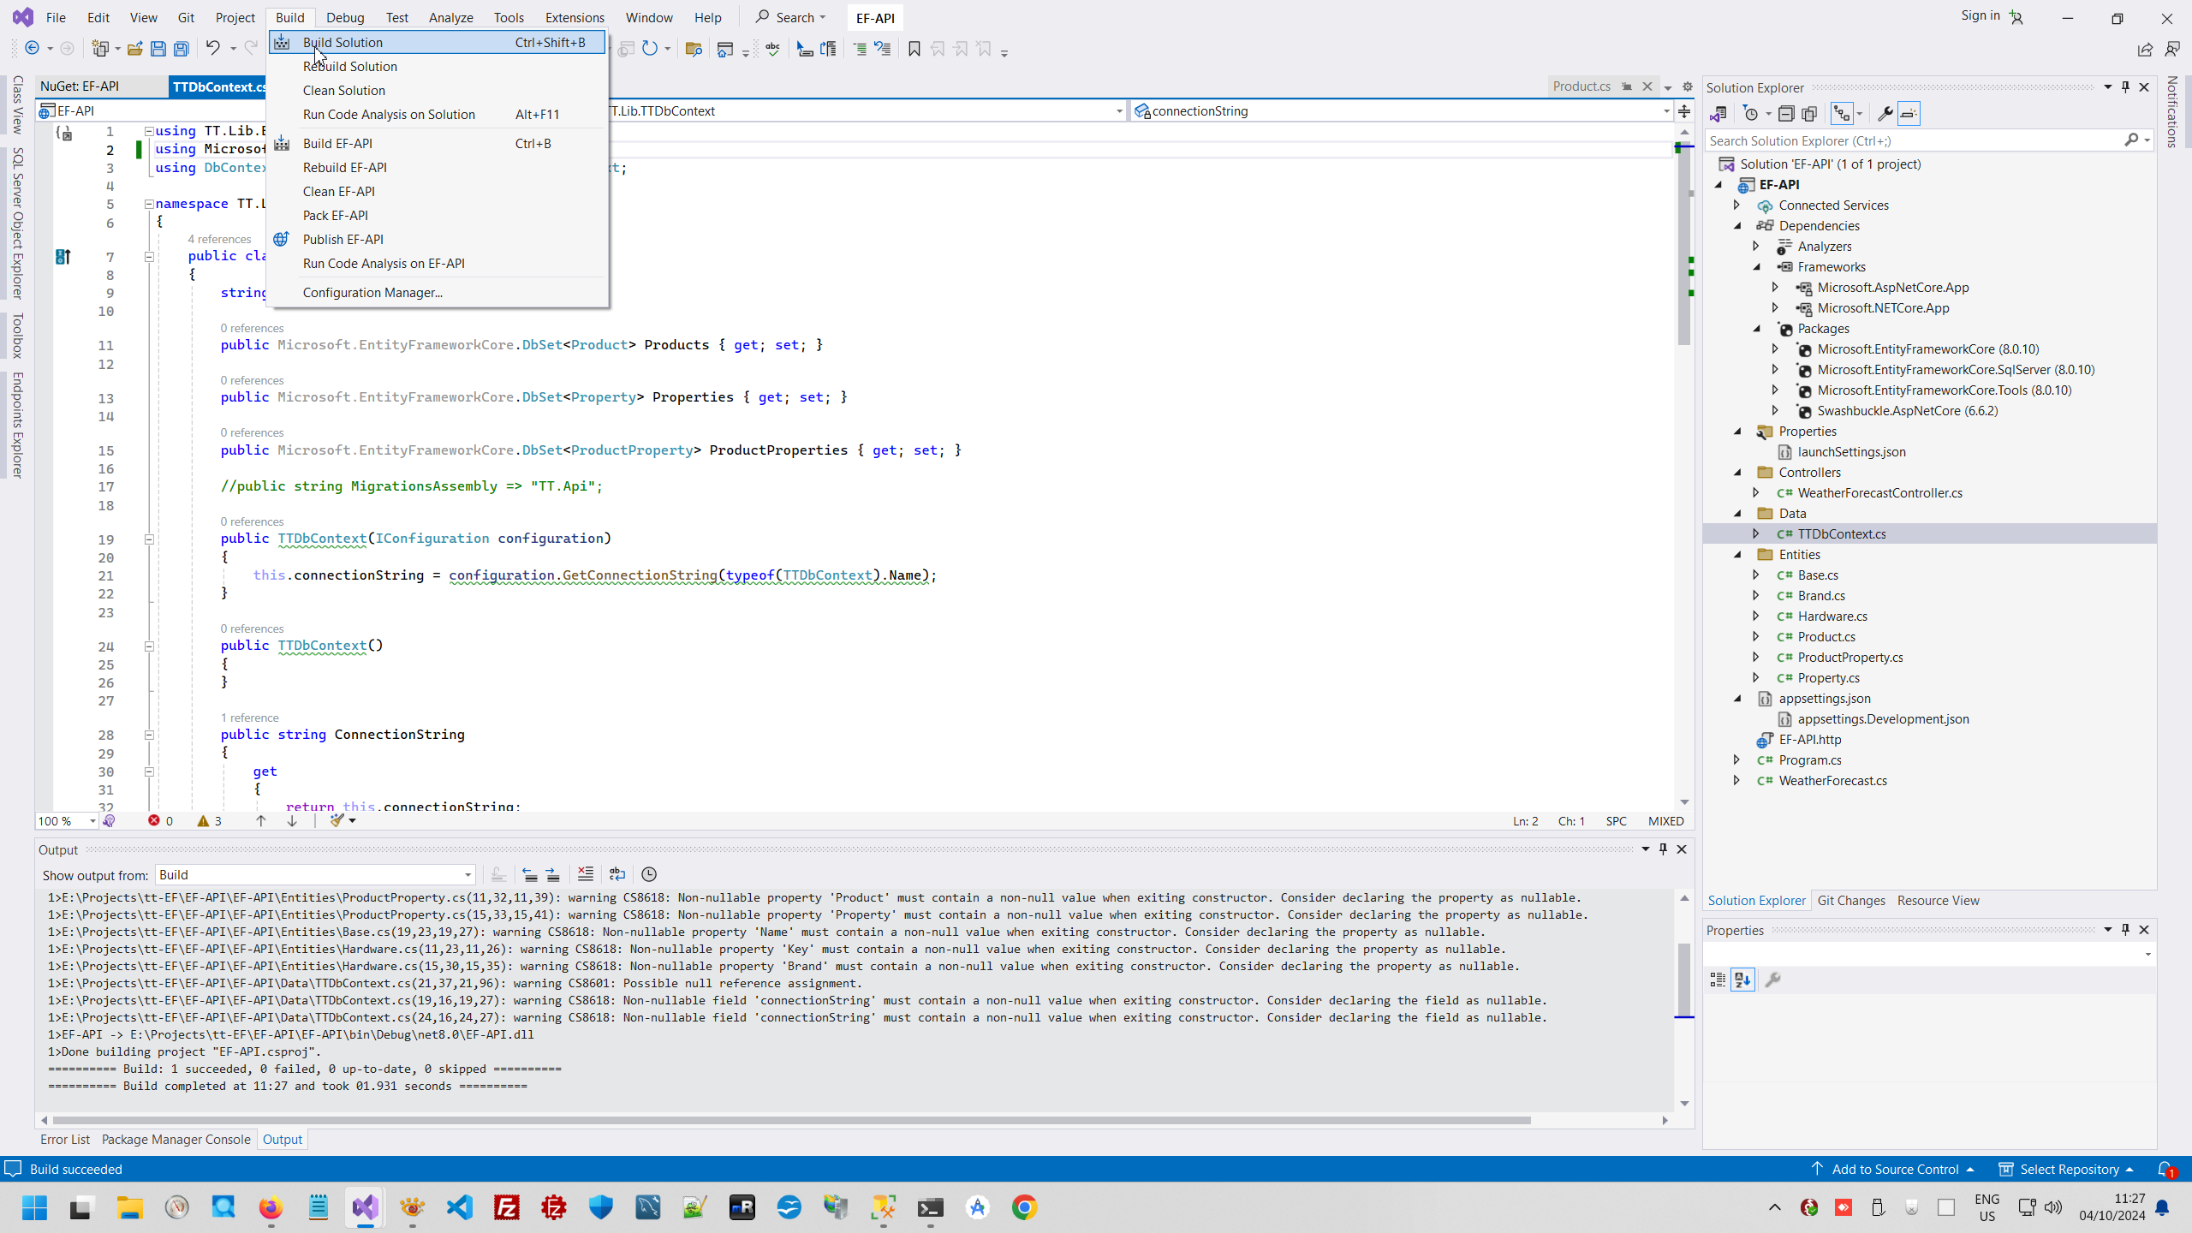Click the Undo toolbar icon
This screenshot has height=1233, width=2192.
[212, 49]
